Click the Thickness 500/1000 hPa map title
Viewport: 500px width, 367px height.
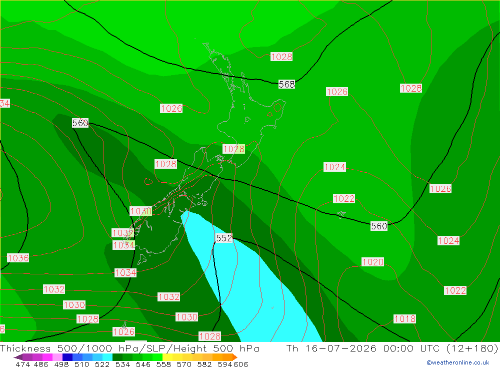(129, 348)
